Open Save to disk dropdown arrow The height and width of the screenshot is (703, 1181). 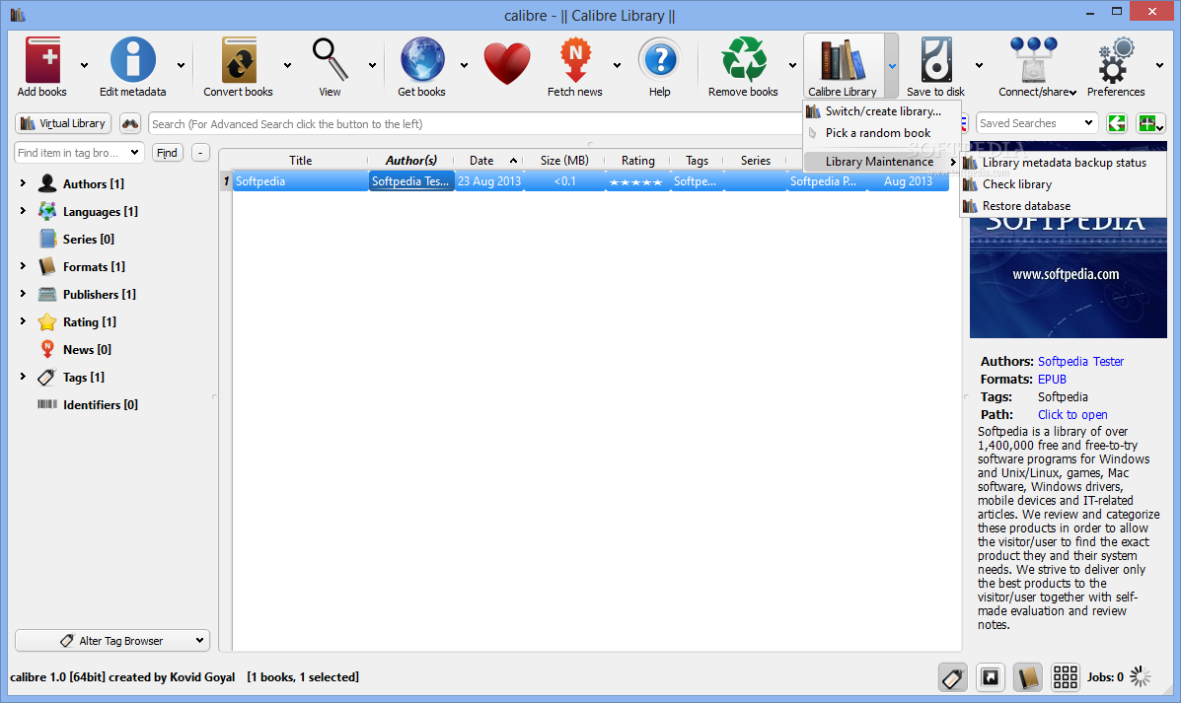pos(979,65)
